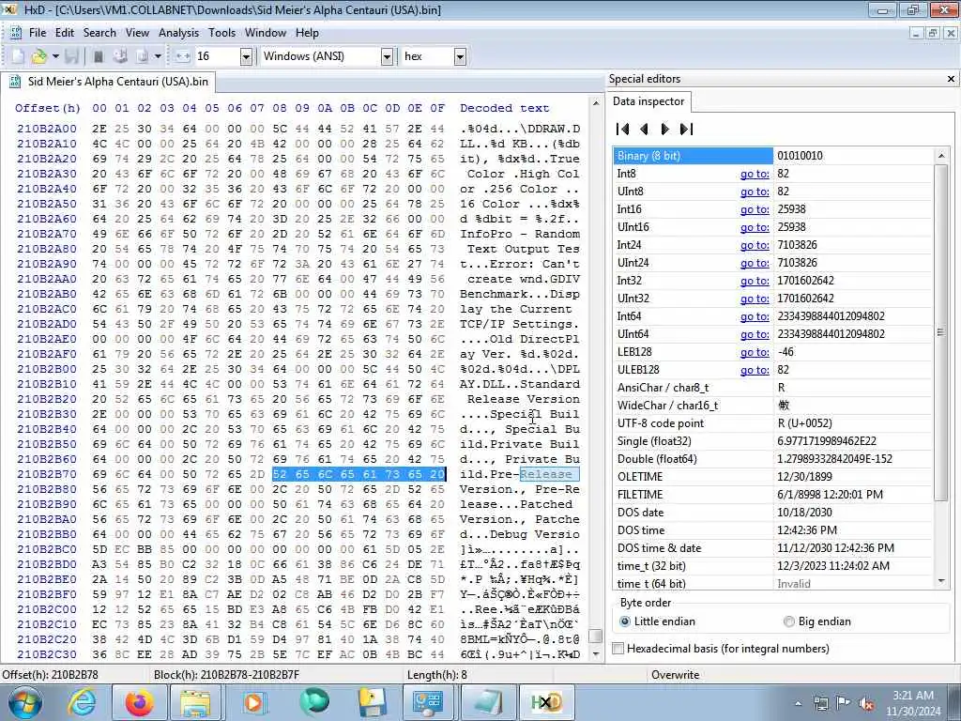This screenshot has width=961, height=721.
Task: Show hidden system tray icons
Action: click(798, 704)
